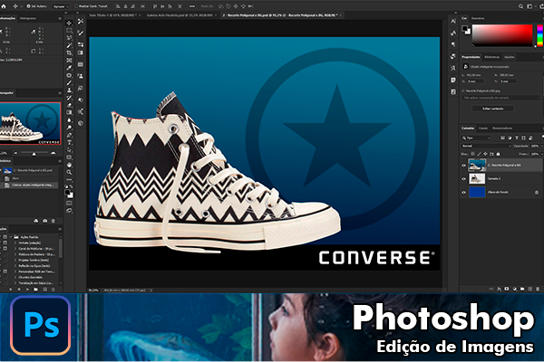544x362 pixels.
Task: Select the Gradient tool
Action: coord(69,112)
